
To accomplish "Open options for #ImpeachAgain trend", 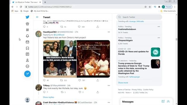I will tap(159, 38).
